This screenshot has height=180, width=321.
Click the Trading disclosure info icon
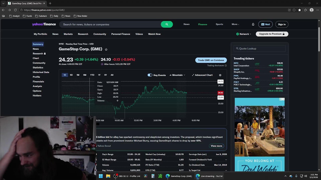pos(226,65)
